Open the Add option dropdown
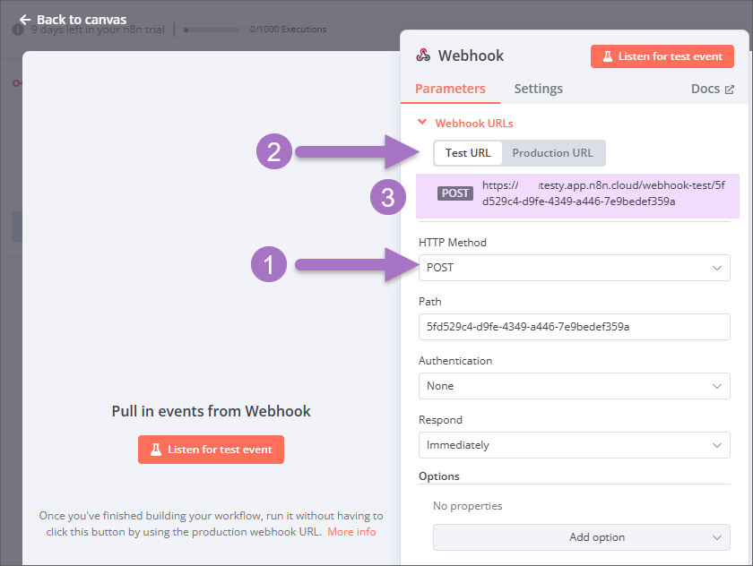 tap(581, 537)
